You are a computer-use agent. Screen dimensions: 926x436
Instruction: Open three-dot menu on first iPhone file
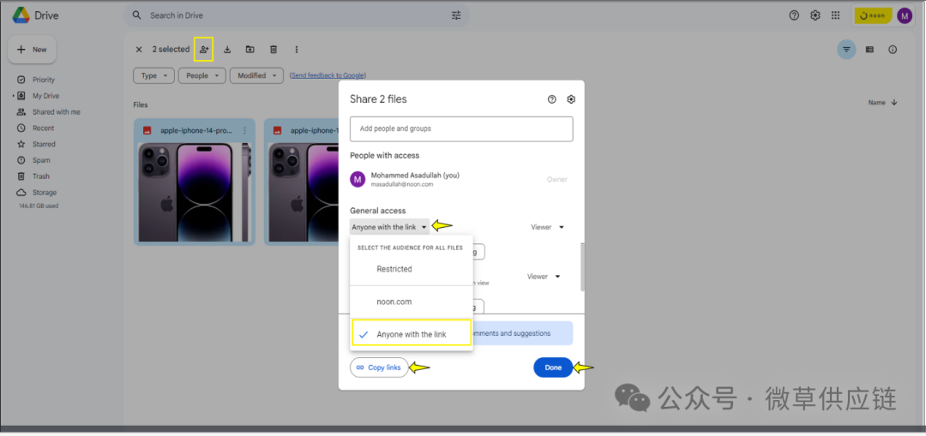pyautogui.click(x=245, y=131)
